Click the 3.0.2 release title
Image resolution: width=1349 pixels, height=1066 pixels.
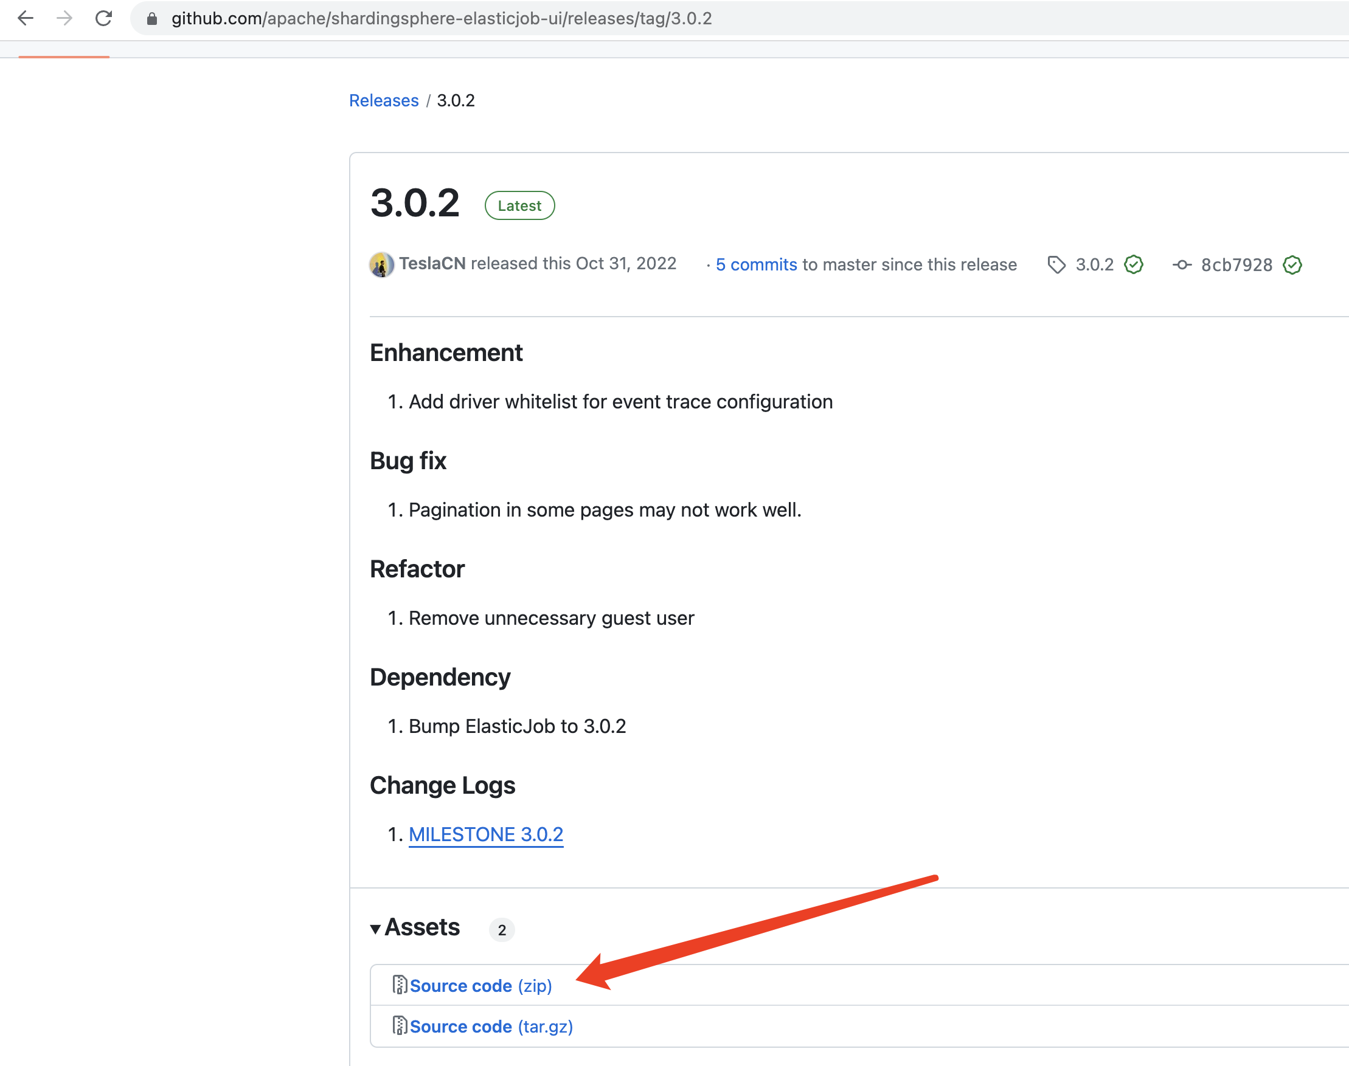(x=415, y=204)
